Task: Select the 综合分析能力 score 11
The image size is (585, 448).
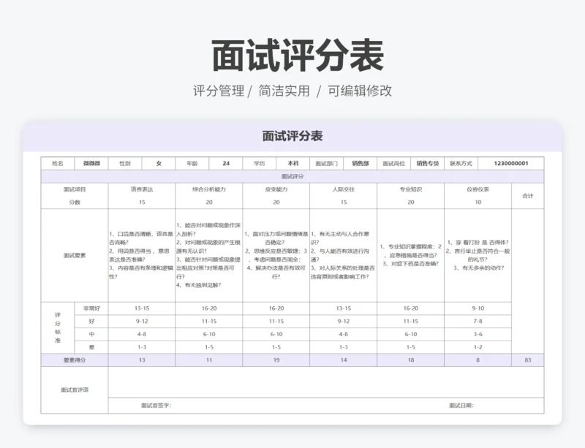Action: [209, 360]
